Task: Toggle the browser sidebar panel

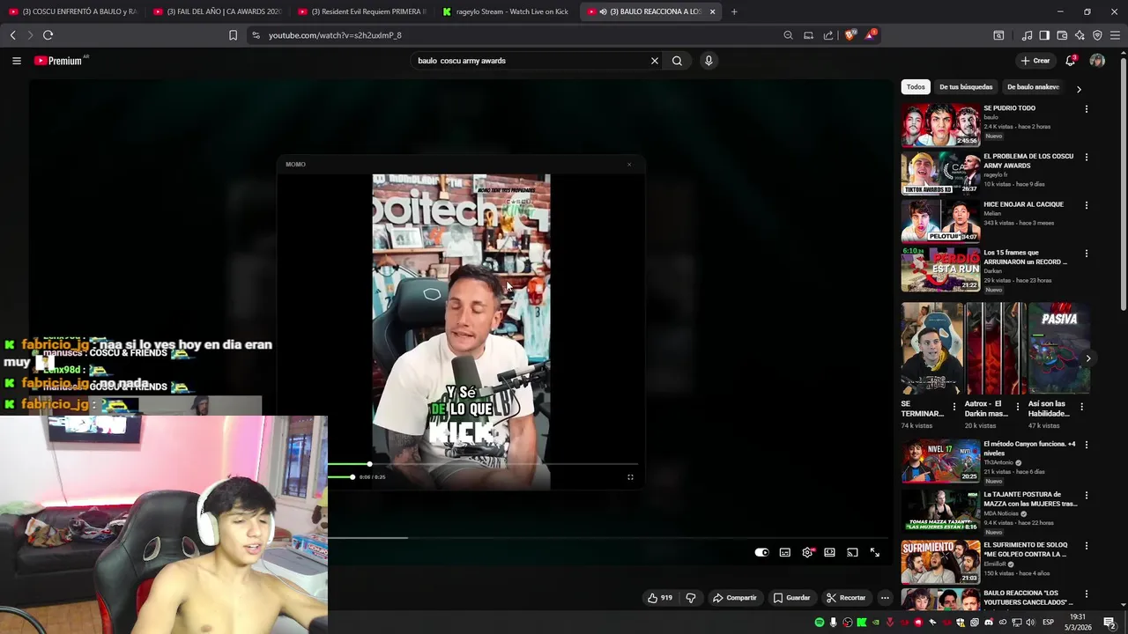Action: 1044,35
